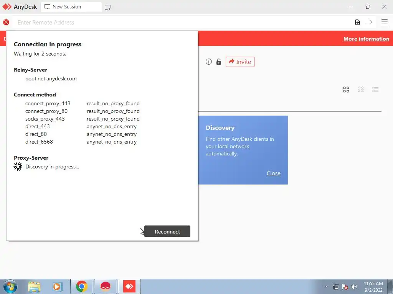Screen dimensions: 393x294
Task: Click the network tray icon
Action: point(335,287)
